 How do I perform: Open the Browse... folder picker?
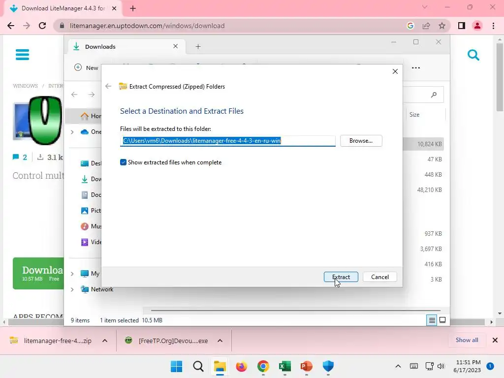[361, 141]
